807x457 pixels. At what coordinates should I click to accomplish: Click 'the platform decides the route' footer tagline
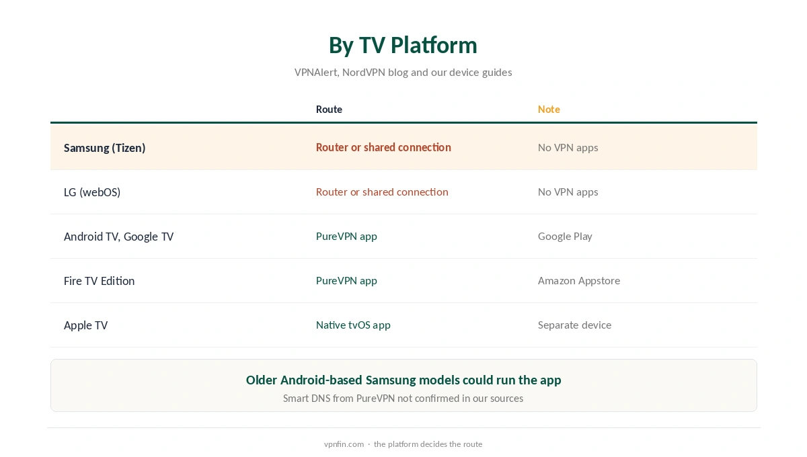tap(428, 444)
